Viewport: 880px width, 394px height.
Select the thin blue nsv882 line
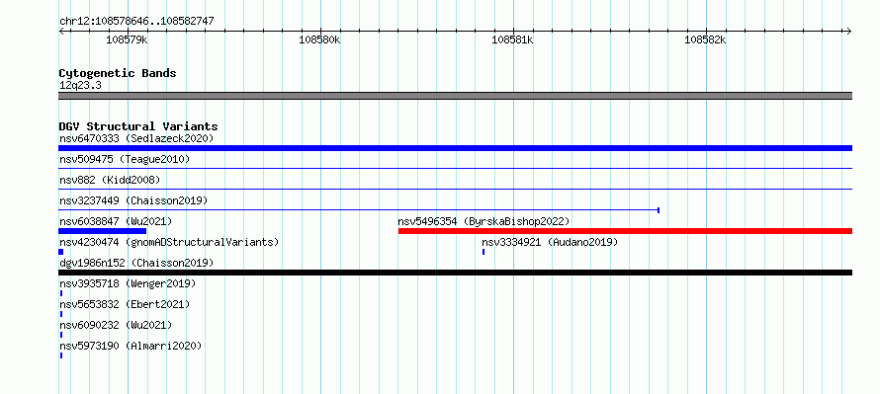(455, 189)
